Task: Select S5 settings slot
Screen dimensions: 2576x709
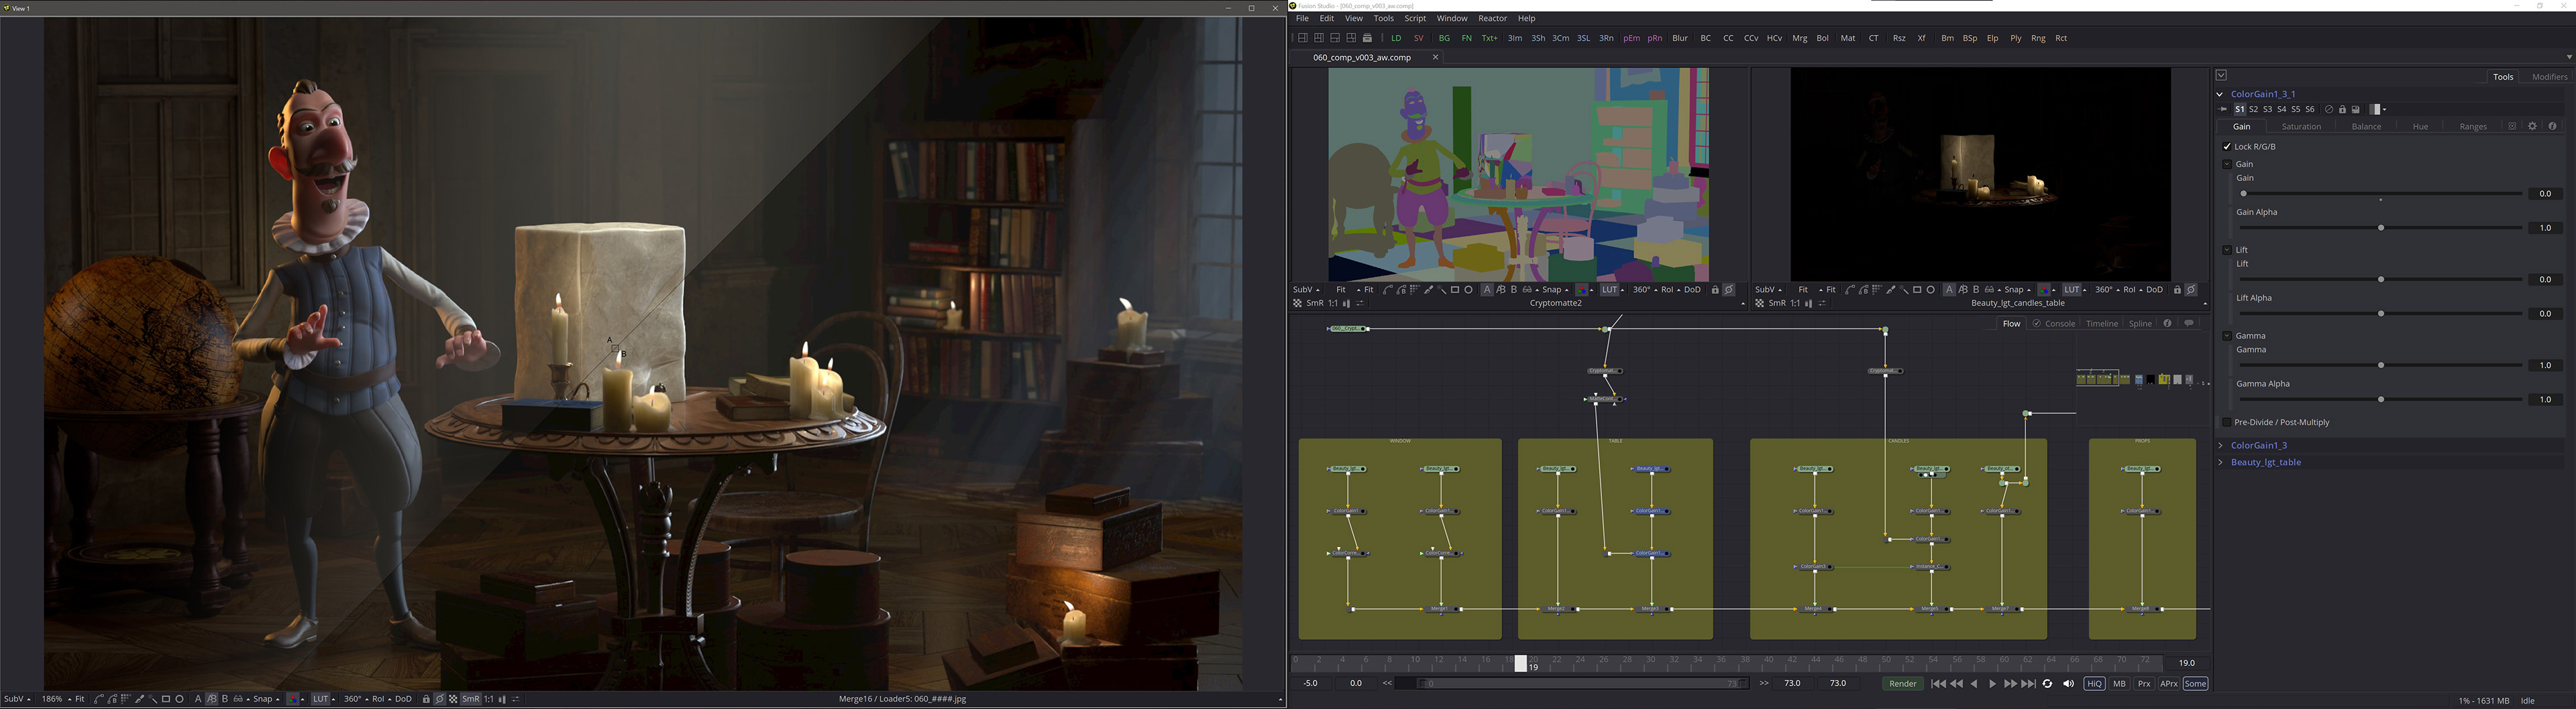Action: pos(2296,110)
